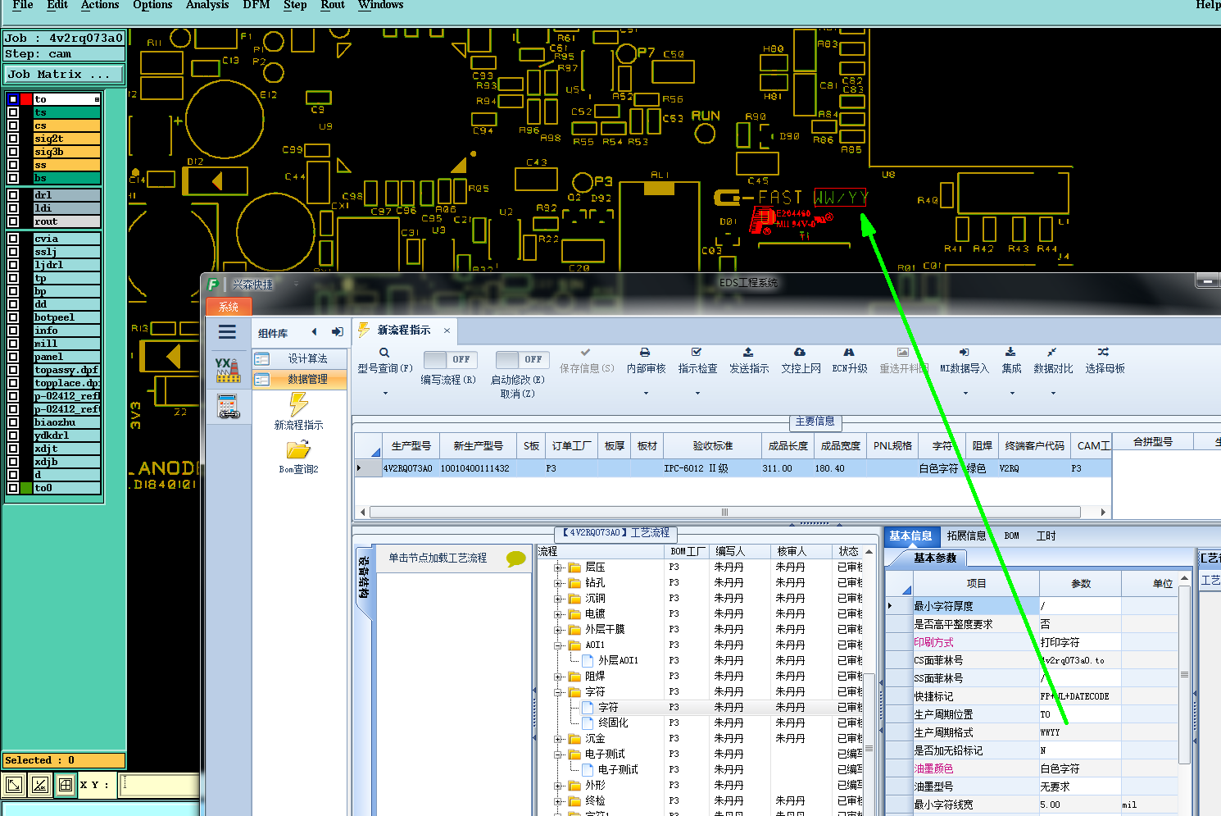1221x816 pixels.
Task: Click the red color swatch of layer to
Action: [x=26, y=99]
